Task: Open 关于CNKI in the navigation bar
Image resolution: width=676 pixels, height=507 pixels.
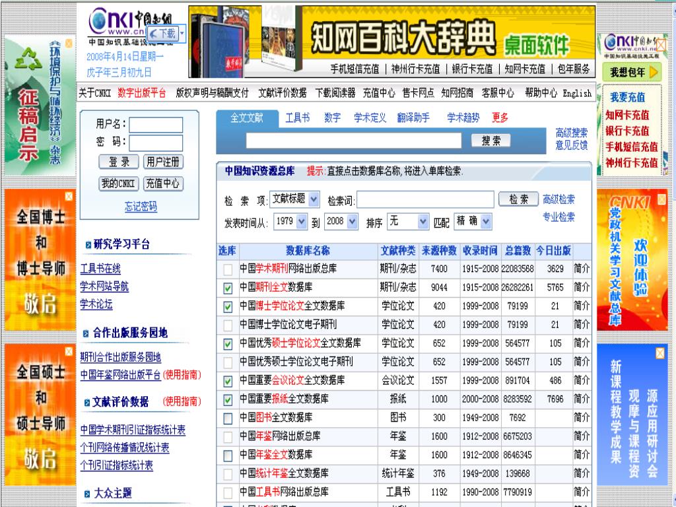Action: point(95,93)
